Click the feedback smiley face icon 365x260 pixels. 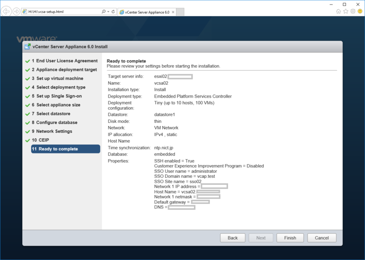point(360,11)
